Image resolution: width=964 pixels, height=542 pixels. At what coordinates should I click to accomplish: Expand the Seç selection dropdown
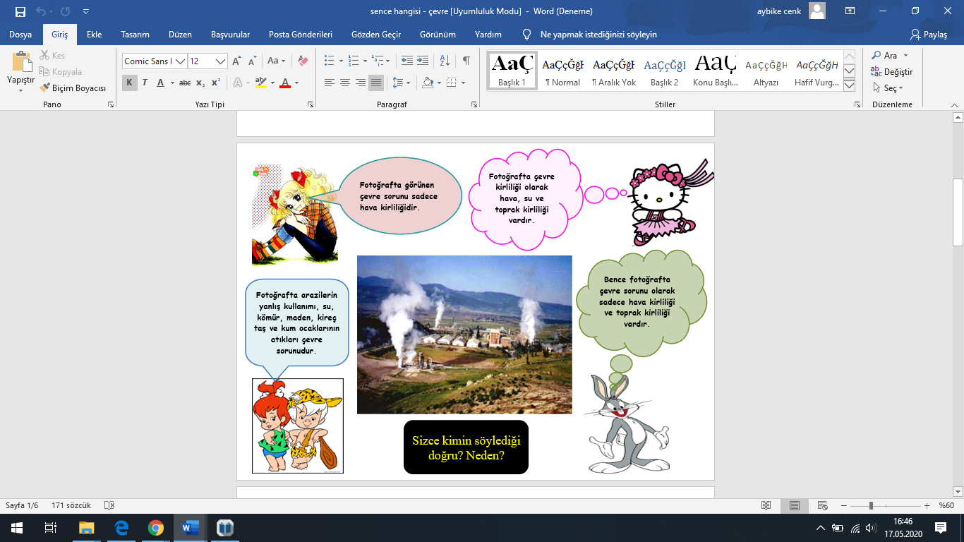pos(901,89)
